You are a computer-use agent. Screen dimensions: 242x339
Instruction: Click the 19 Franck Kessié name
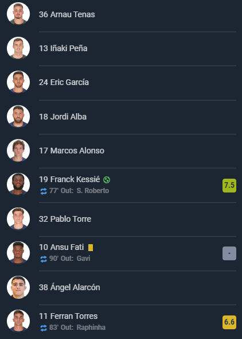click(69, 179)
